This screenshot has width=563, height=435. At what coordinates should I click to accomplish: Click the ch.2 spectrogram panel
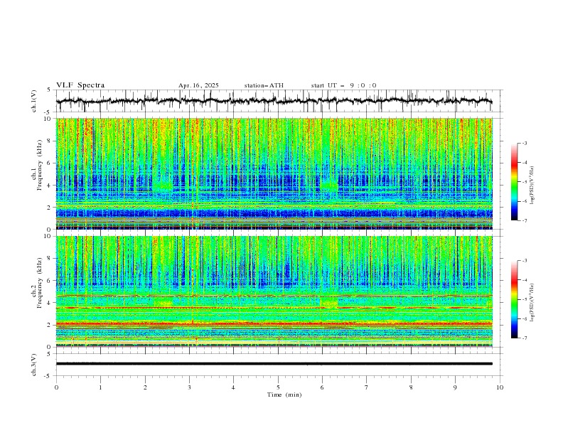pyautogui.click(x=274, y=291)
